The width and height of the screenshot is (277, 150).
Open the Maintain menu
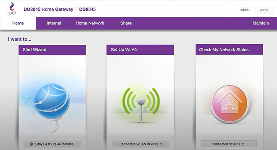tap(260, 23)
